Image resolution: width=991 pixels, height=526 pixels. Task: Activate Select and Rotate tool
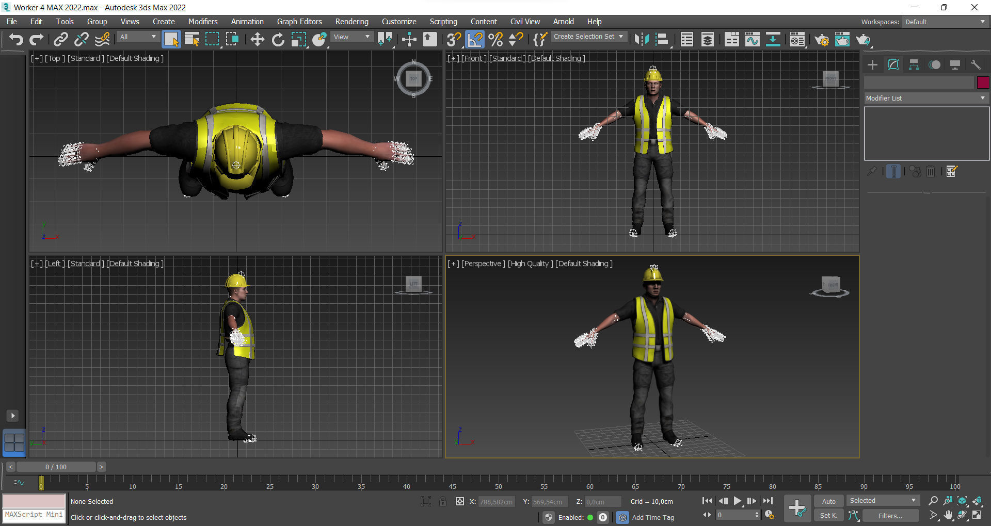(x=278, y=39)
